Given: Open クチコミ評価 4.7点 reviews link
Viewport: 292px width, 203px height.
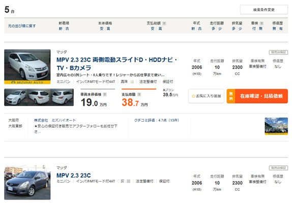Looking at the screenshot, I should 157,120.
